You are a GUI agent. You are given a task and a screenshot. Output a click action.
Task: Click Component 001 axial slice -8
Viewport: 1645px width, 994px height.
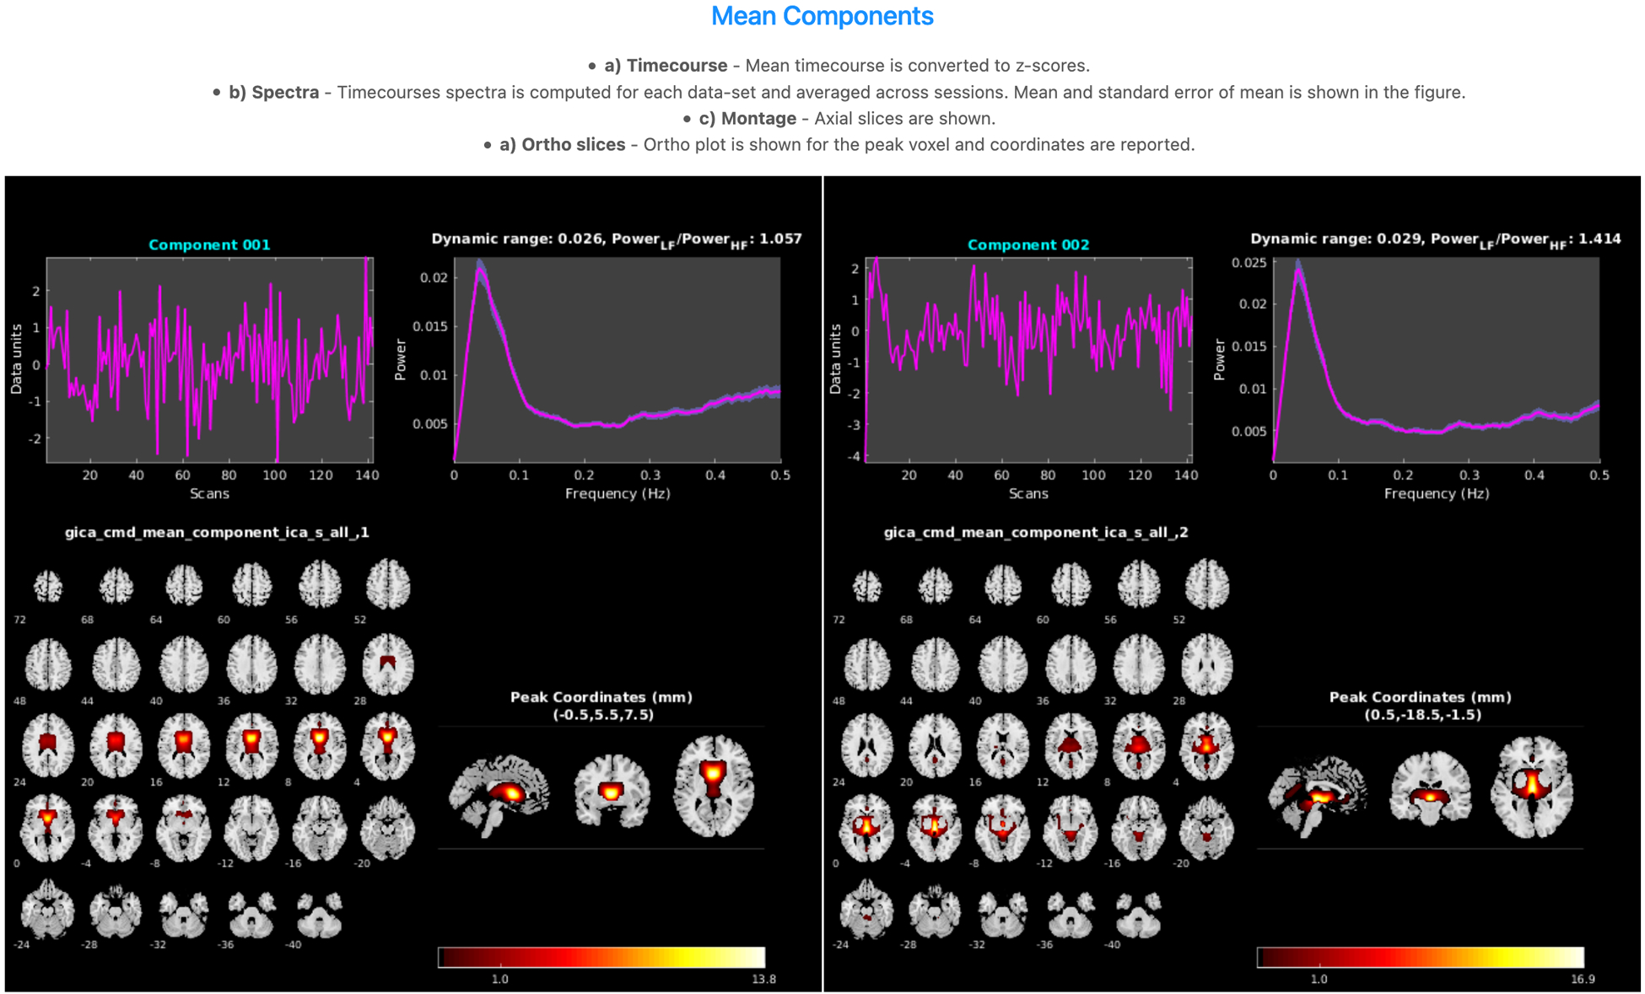click(x=184, y=826)
